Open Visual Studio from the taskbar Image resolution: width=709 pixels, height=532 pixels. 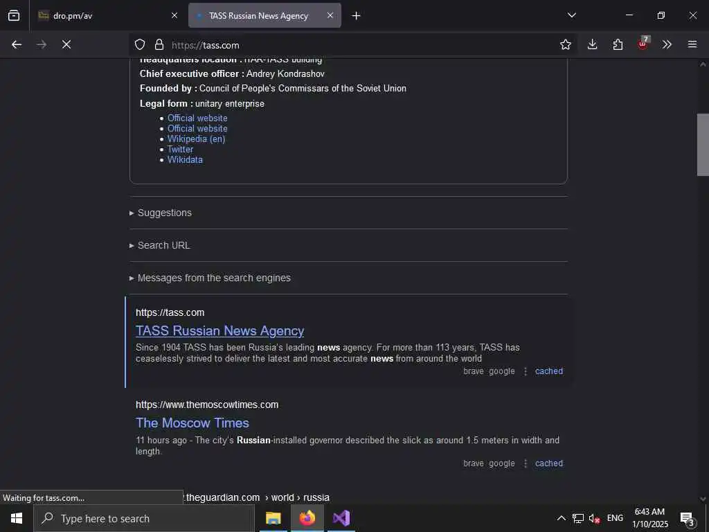341,518
